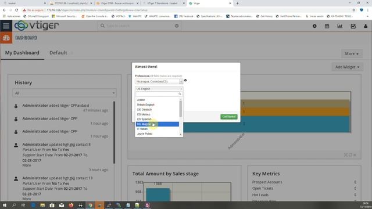Click Hot Leads in Key Metrics
Screen dimensions: 372x209
(x=260, y=195)
